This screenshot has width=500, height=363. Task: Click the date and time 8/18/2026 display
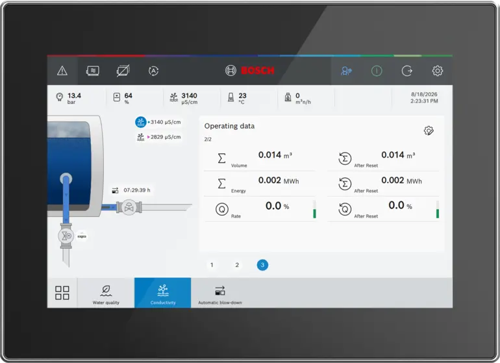coord(424,97)
